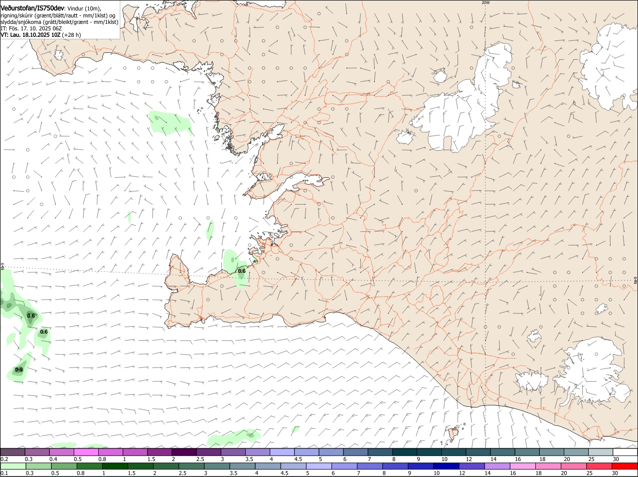Screen dimensions: 638x477
Task: Click the '(+28 h)' forecast offset text
Action: pyautogui.click(x=72, y=35)
